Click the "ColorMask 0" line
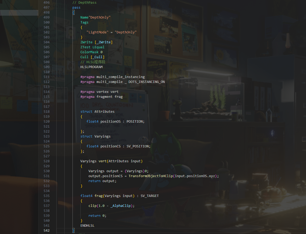The width and height of the screenshot is (306, 234). coord(91,52)
